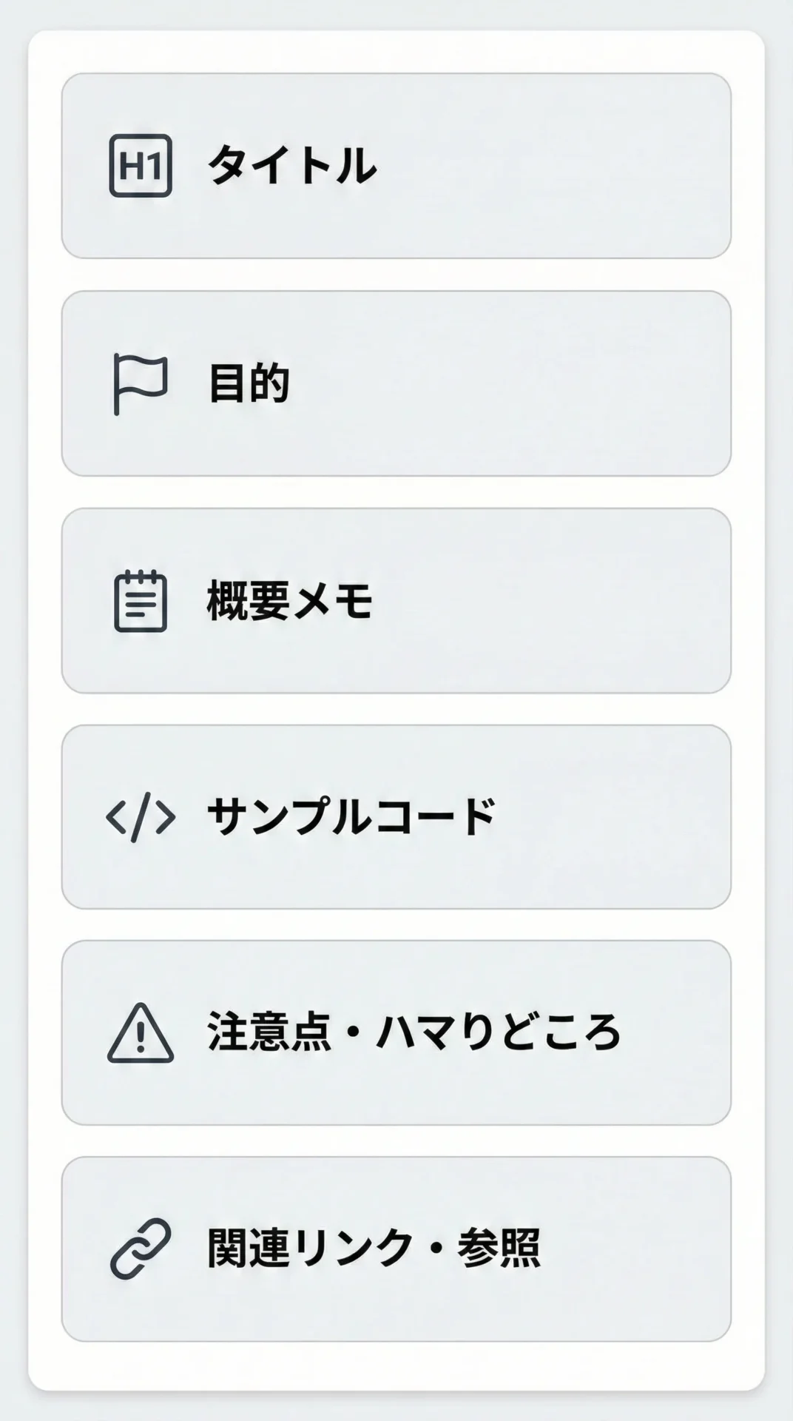Click the 注意点・ハマりどころ label text

414,1033
